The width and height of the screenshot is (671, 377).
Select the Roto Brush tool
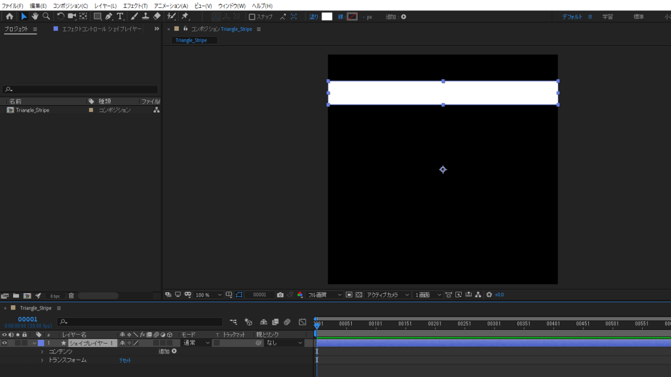(171, 17)
